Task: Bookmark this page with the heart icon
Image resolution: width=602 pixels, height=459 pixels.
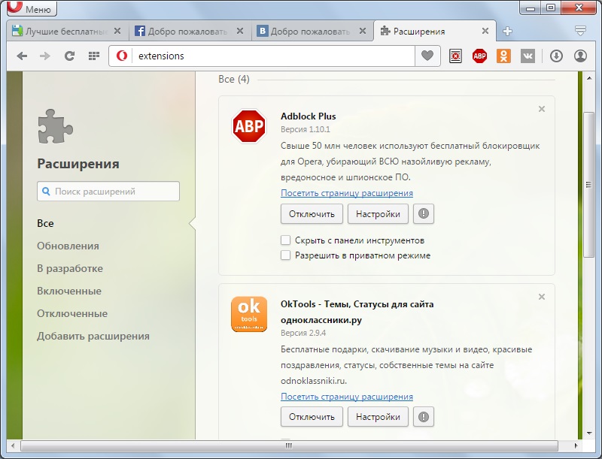Action: click(x=427, y=56)
